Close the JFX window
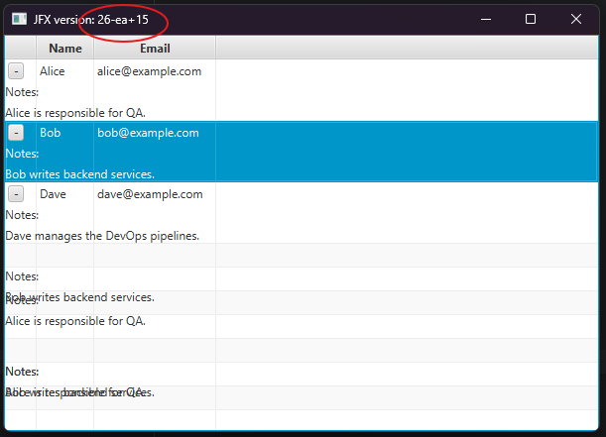This screenshot has width=606, height=437. [576, 19]
